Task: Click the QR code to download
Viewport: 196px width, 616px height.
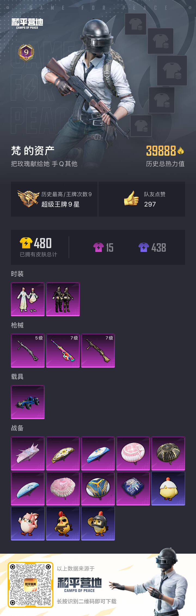Action: click(30, 585)
